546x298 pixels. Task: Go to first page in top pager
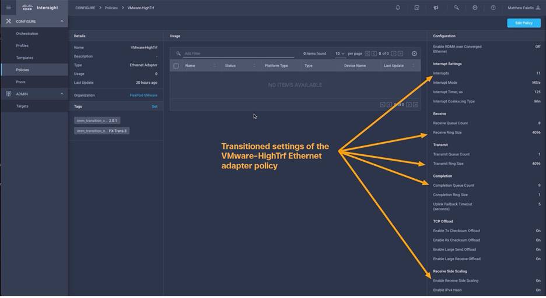tap(367, 54)
